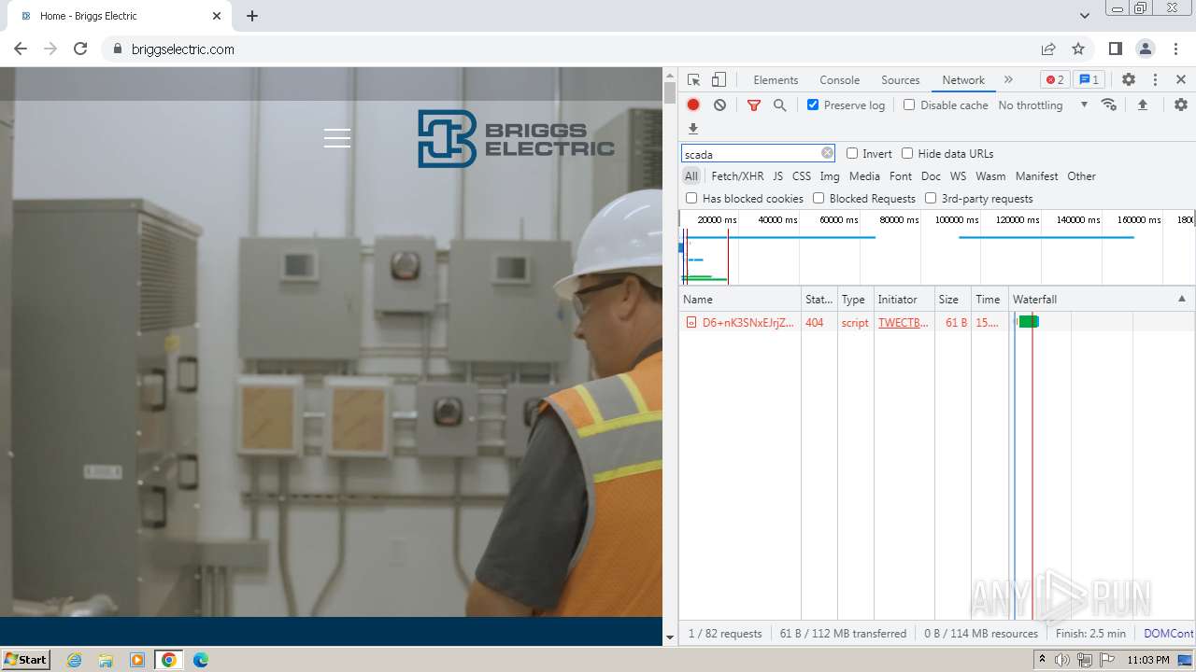Open the No throttling dropdown

tap(1042, 105)
